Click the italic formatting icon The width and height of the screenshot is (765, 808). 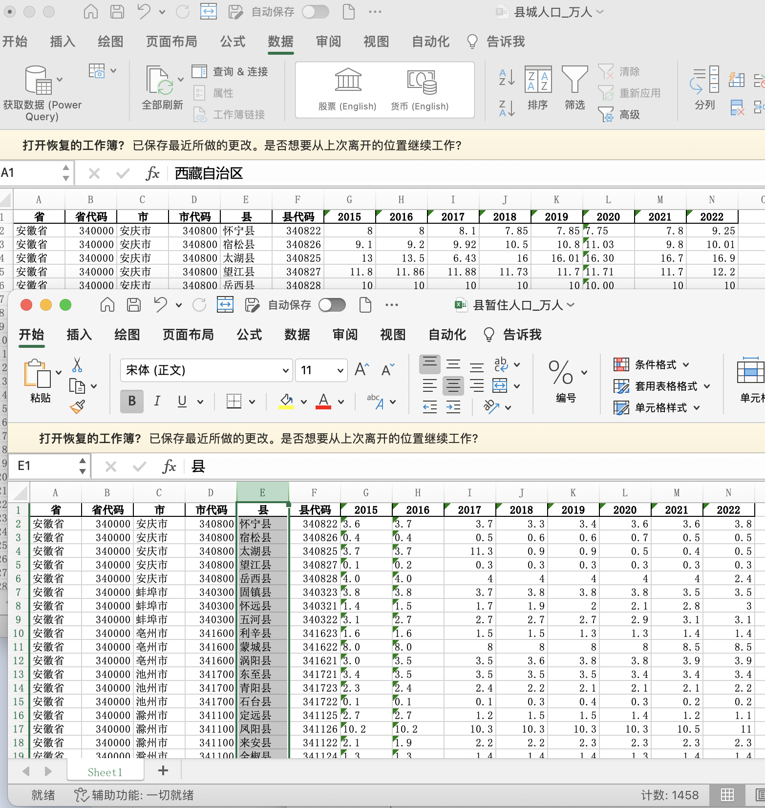[157, 401]
